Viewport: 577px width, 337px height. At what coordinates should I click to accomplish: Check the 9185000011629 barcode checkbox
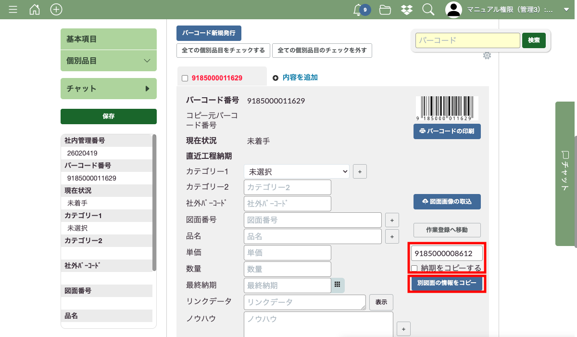185,78
